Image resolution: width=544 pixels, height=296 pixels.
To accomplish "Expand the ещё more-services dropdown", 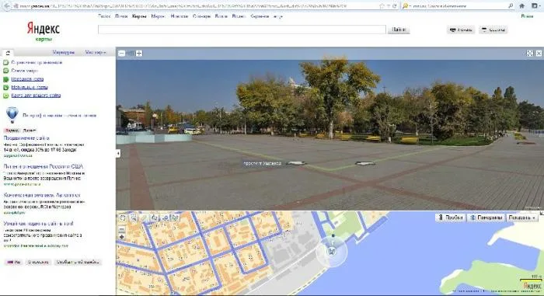I will [277, 16].
